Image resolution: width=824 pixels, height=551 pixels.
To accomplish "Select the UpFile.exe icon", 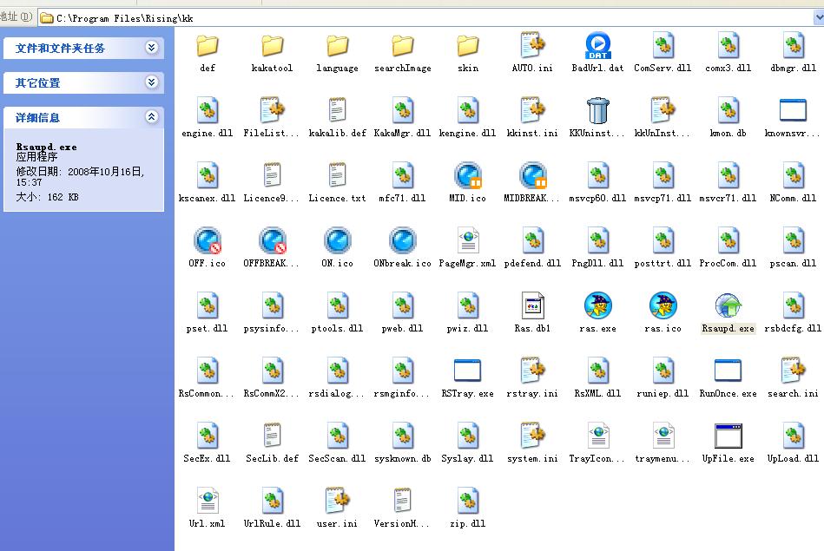I will (728, 436).
